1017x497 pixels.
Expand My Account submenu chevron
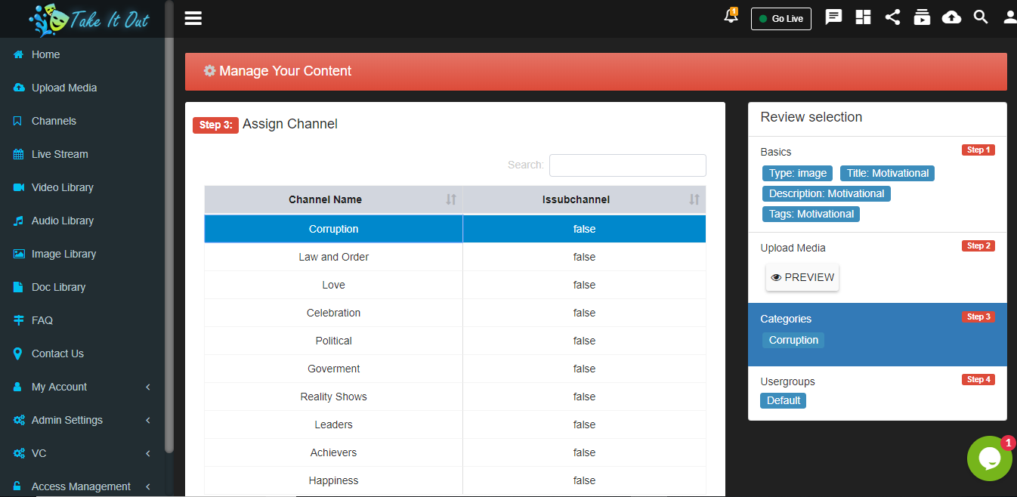point(148,387)
